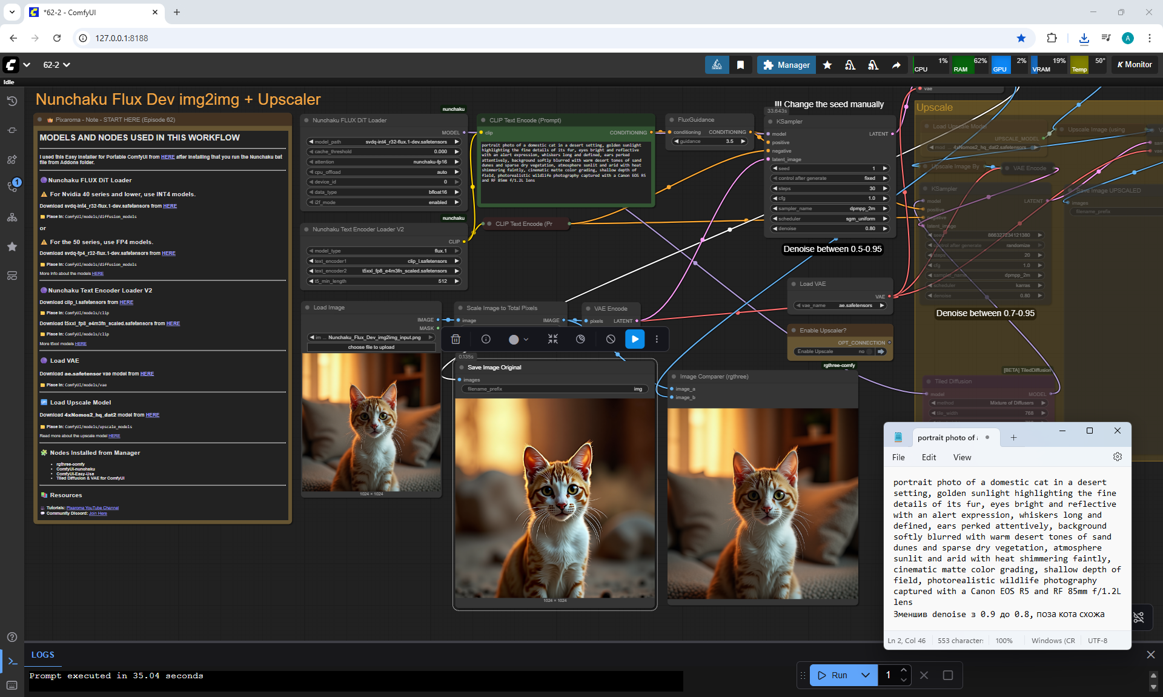
Task: Open the View menu in Notepad
Action: [961, 457]
